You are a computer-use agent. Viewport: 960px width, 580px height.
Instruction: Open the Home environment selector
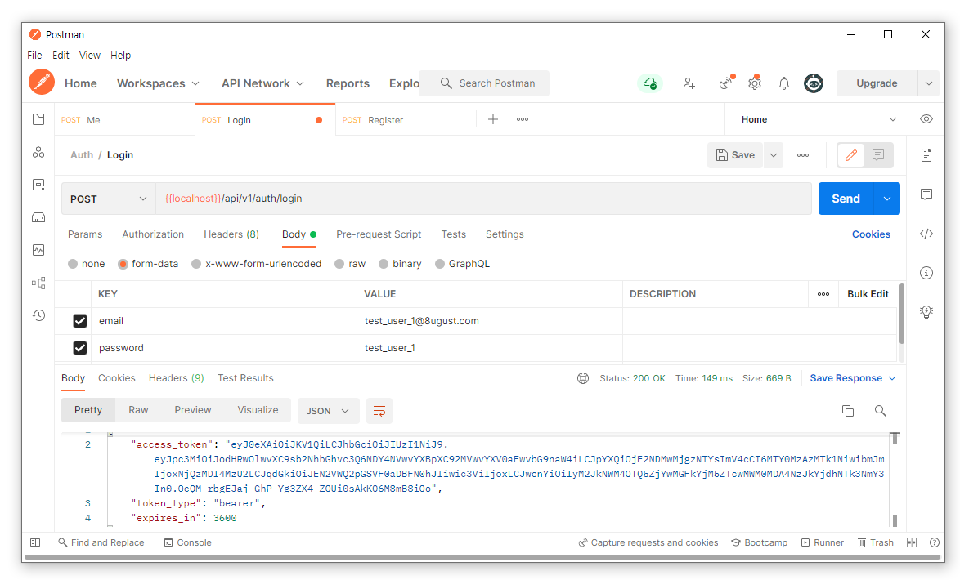[818, 119]
